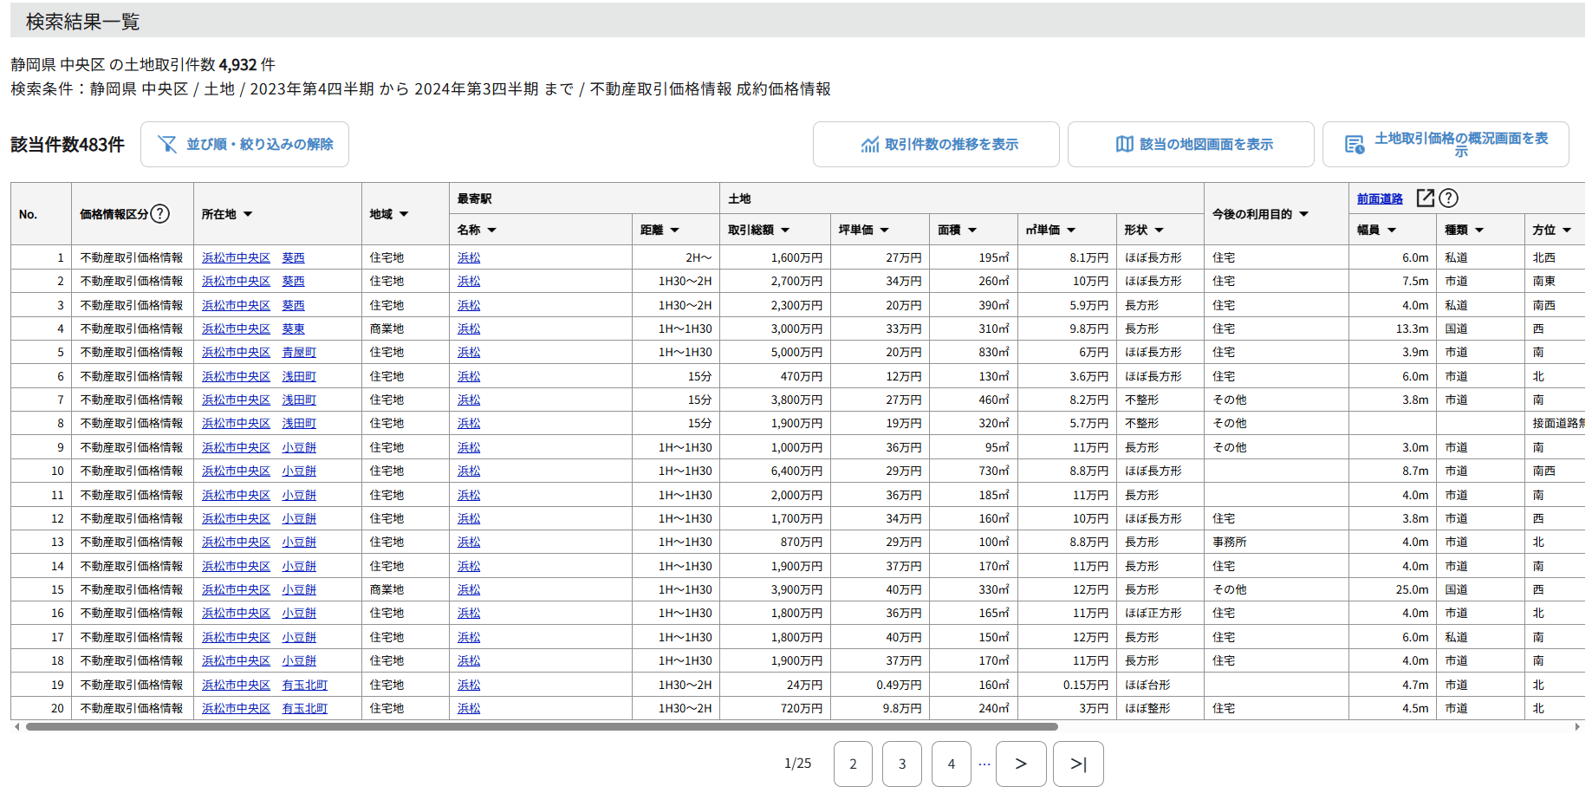Jump to last page with >| arrow

(1078, 764)
